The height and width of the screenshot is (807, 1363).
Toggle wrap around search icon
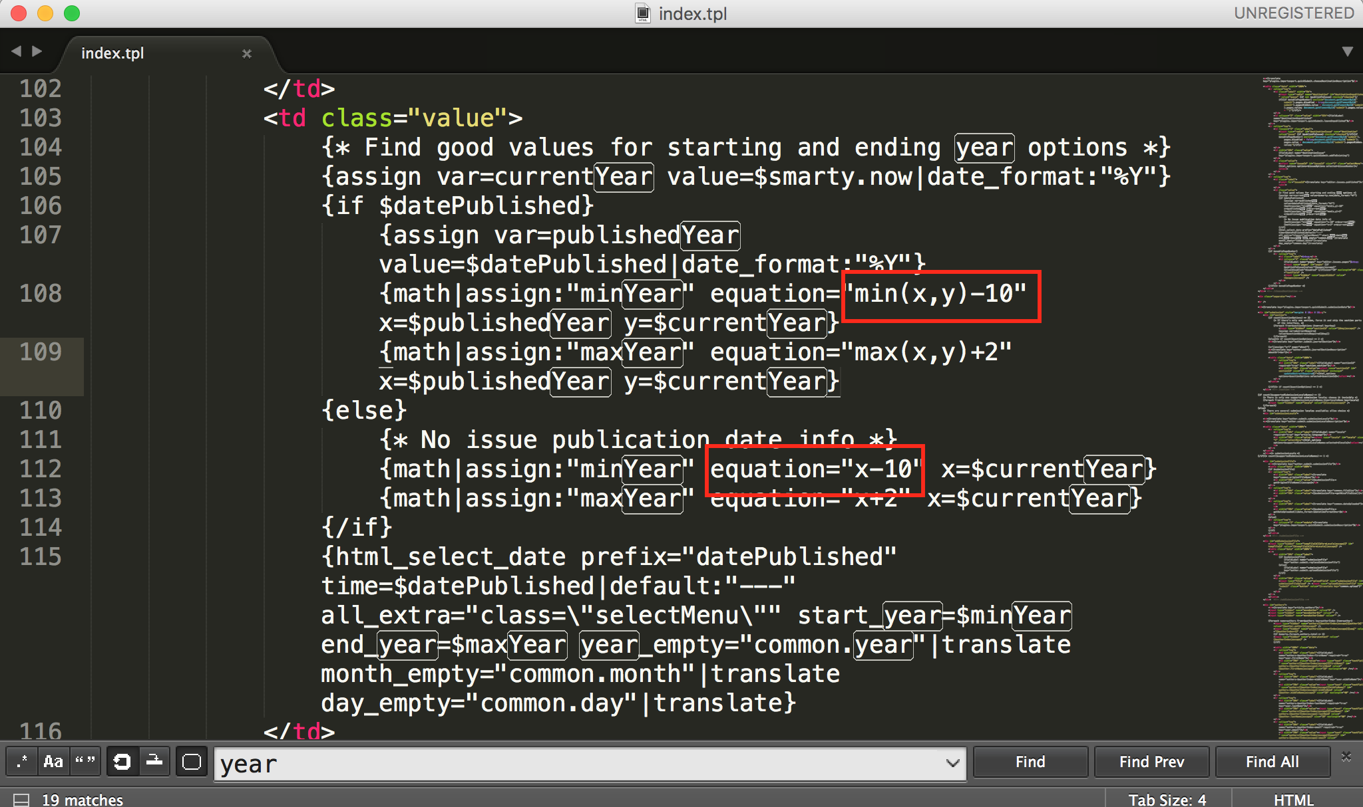click(x=122, y=761)
